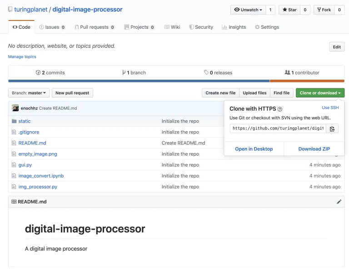Go to the Projects tab
This screenshot has width=349, height=269.
pos(139,27)
